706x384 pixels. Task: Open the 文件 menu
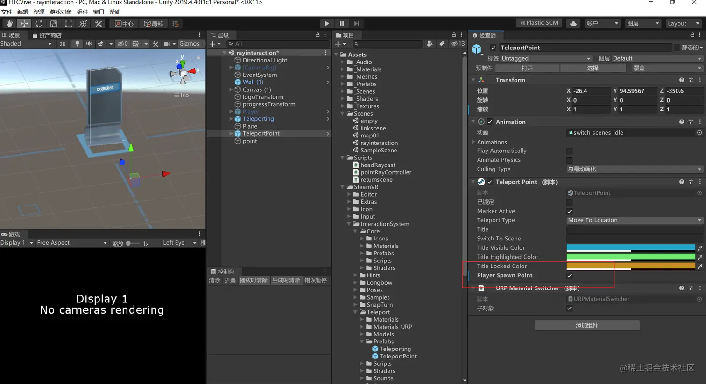[x=7, y=12]
